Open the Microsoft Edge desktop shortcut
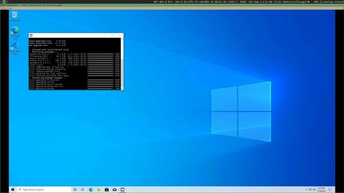This screenshot has width=344, height=193. point(15,32)
